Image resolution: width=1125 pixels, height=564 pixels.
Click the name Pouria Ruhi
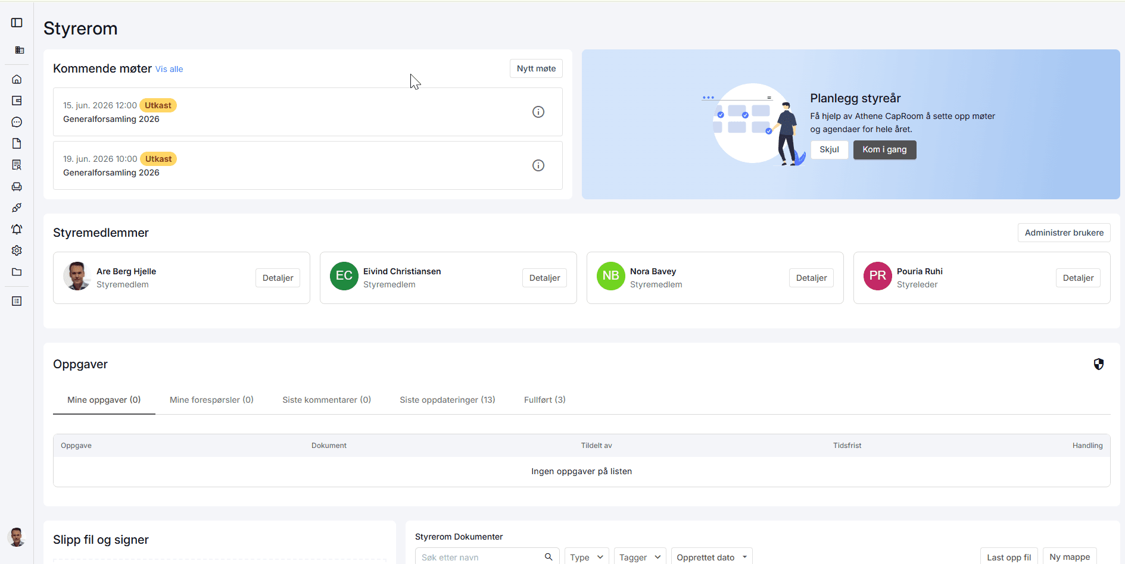(920, 271)
